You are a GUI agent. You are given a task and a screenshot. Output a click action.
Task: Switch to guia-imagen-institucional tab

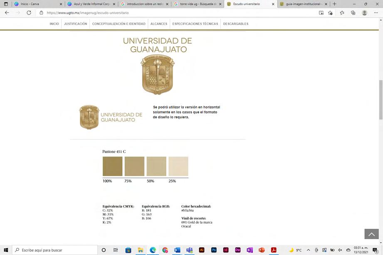pos(304,4)
